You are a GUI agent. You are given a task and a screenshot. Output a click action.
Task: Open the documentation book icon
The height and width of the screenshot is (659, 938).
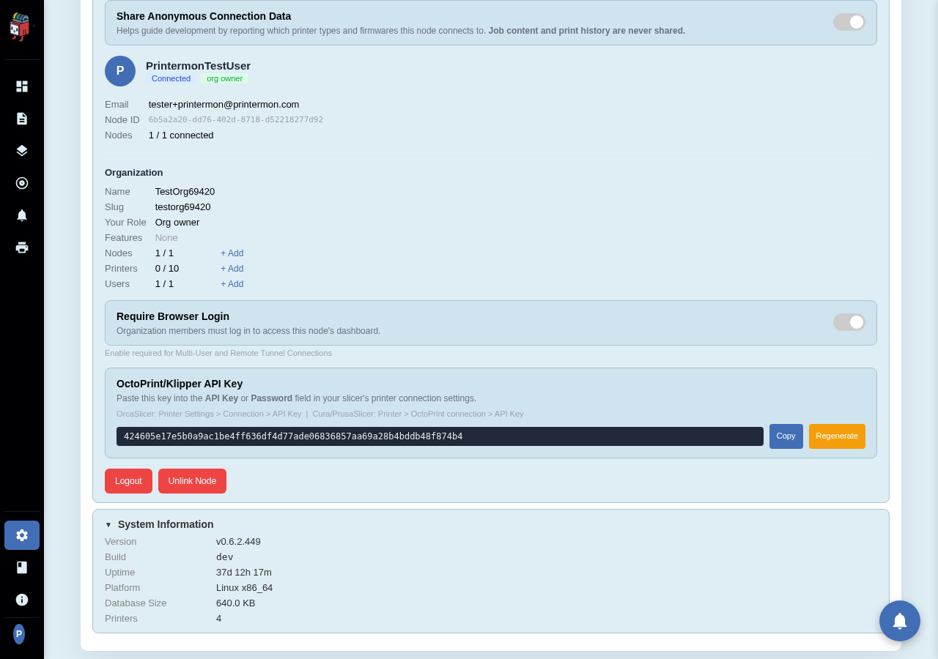point(22,567)
